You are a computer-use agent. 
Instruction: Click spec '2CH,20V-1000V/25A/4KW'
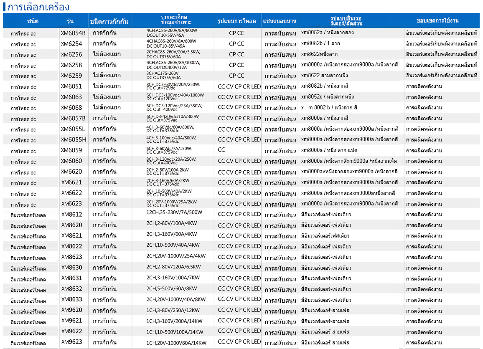click(175, 256)
